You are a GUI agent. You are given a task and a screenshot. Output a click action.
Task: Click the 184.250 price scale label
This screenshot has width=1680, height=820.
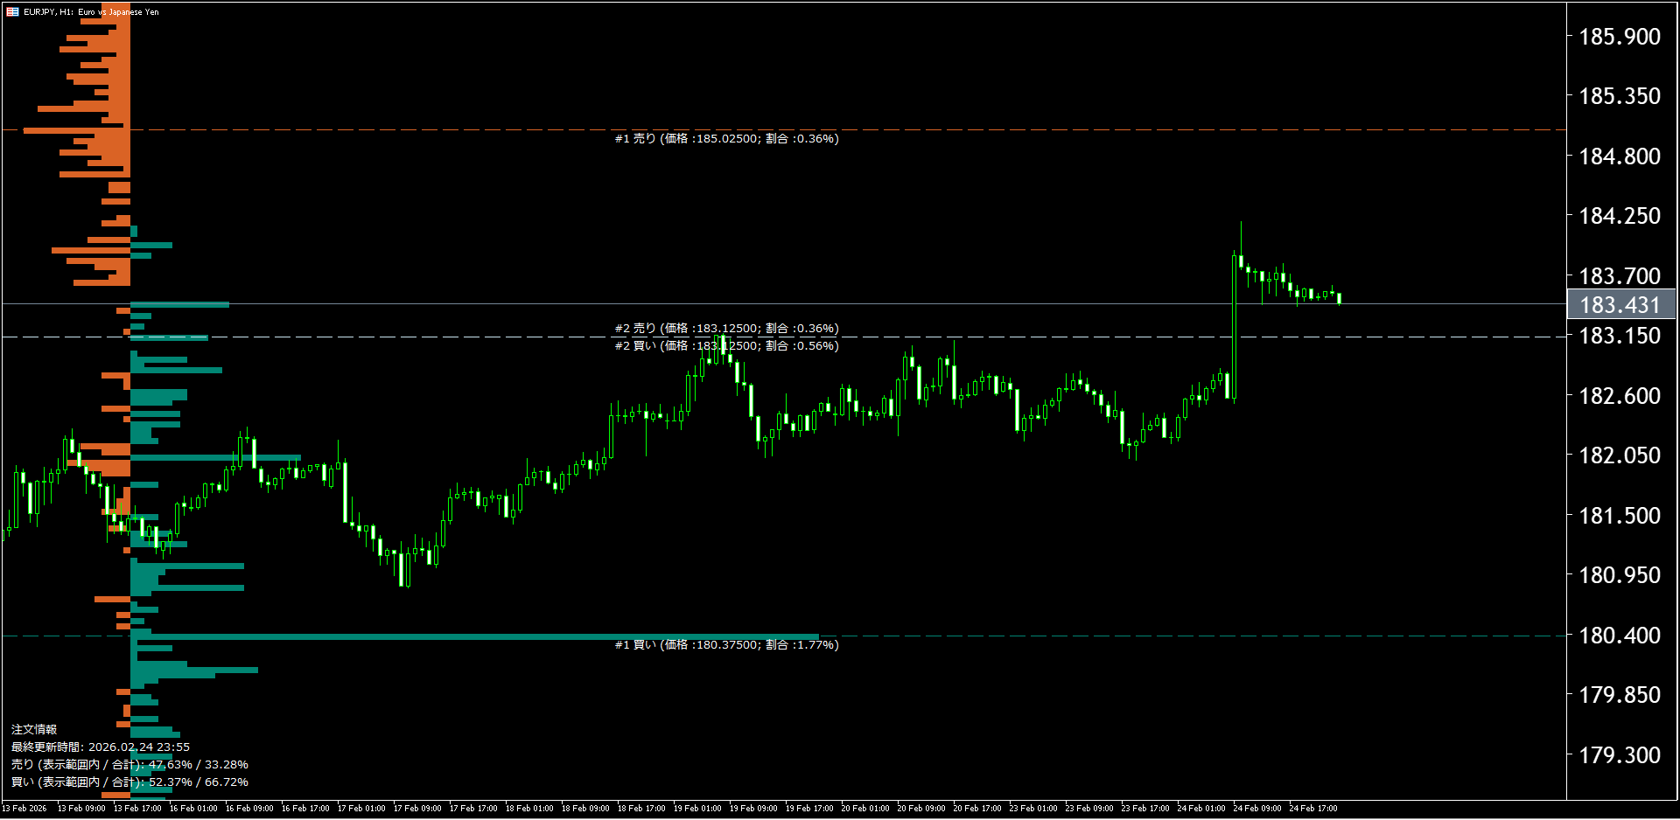tap(1620, 216)
